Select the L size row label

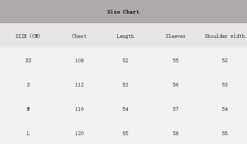29,133
